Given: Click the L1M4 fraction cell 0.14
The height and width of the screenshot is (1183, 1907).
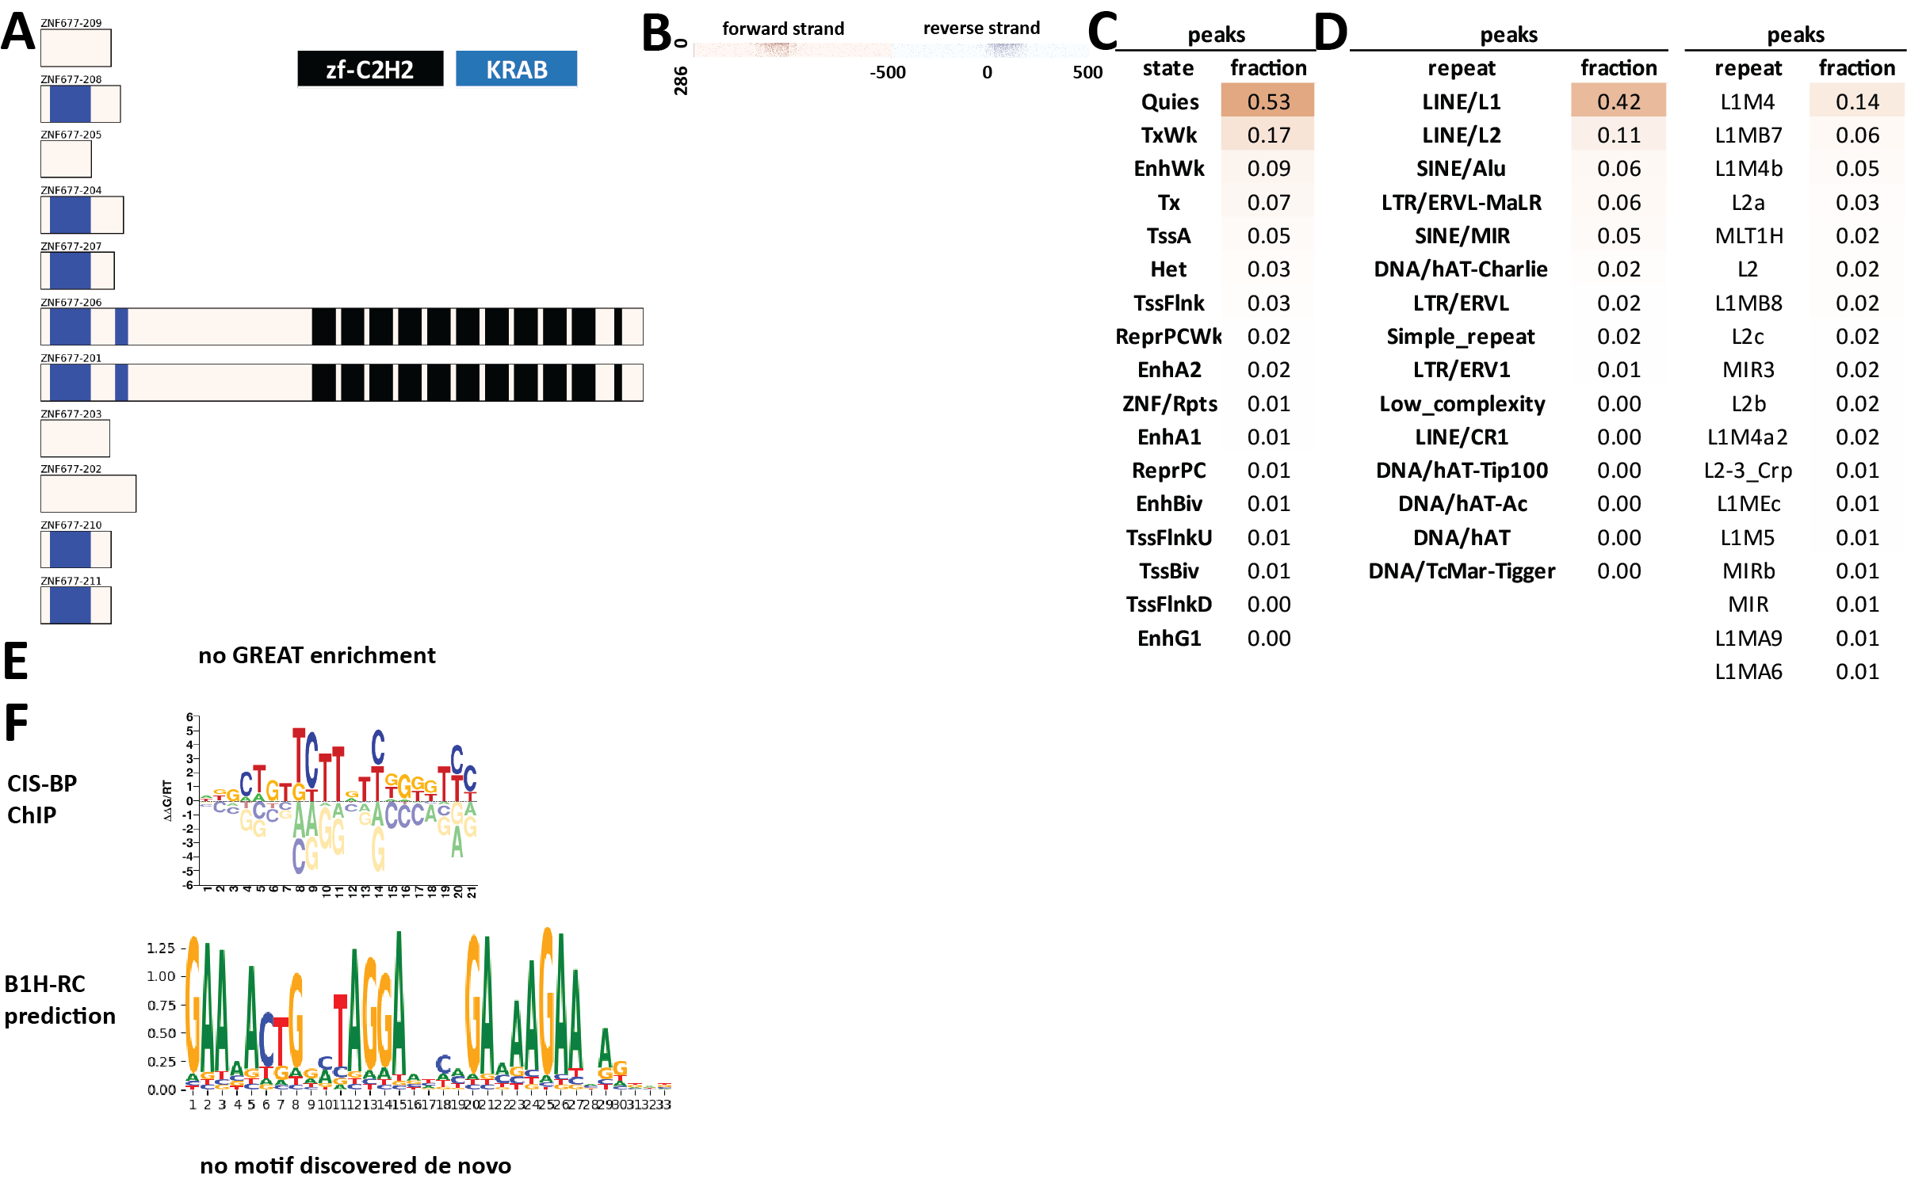Looking at the screenshot, I should (x=1856, y=101).
